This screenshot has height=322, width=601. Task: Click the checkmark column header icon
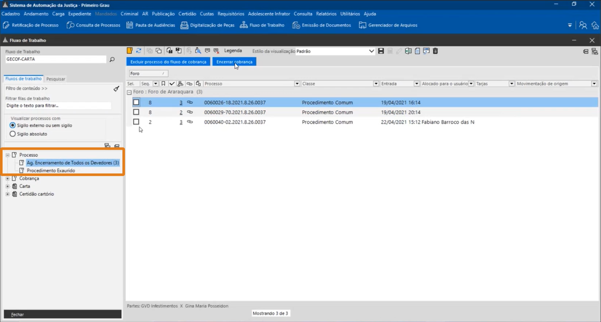point(172,84)
